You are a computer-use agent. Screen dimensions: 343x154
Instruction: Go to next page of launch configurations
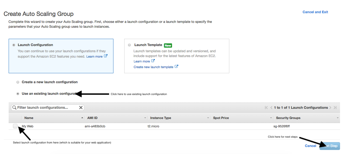[x=330, y=108]
